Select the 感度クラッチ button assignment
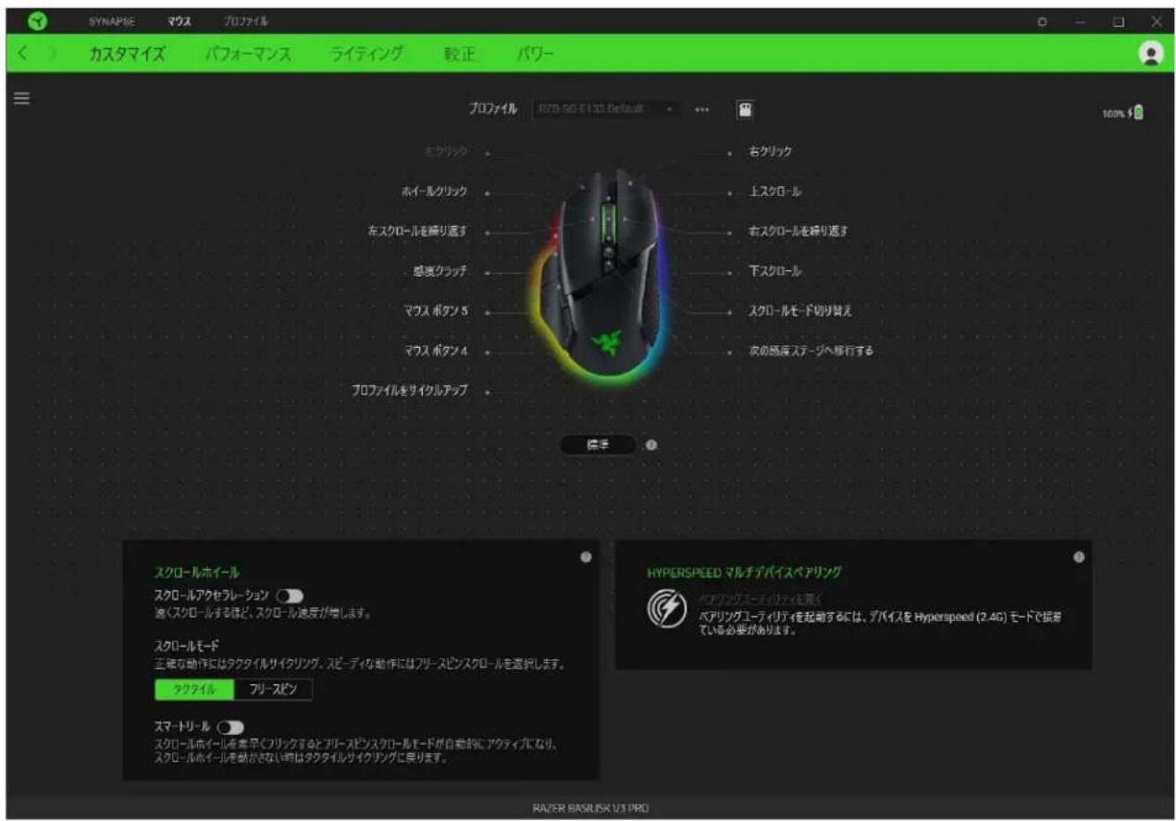This screenshot has height=821, width=1176. coord(440,272)
